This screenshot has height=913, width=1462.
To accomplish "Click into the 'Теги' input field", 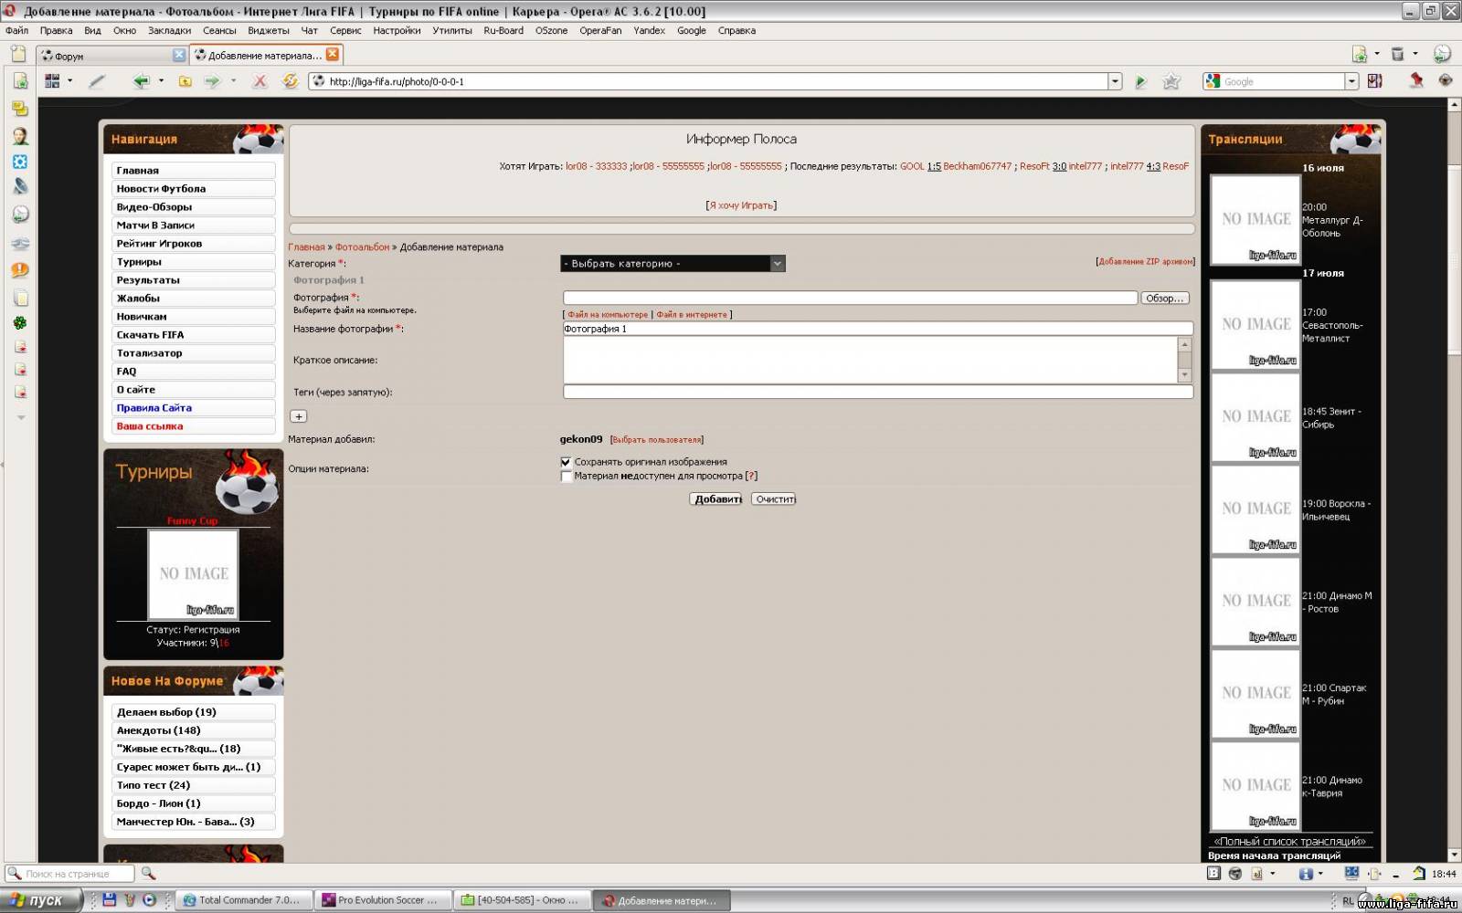I will (x=877, y=392).
